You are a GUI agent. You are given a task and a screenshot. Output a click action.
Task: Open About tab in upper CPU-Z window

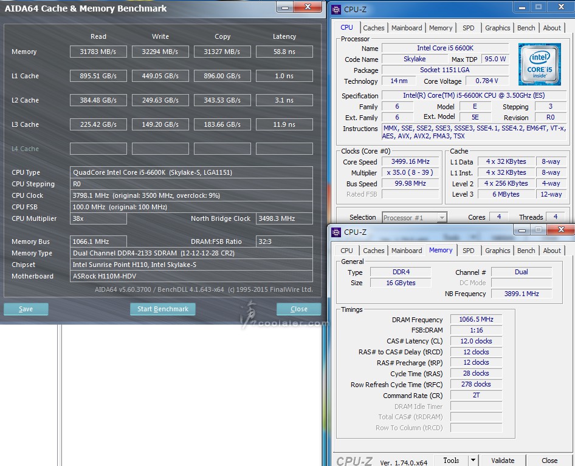coord(551,28)
